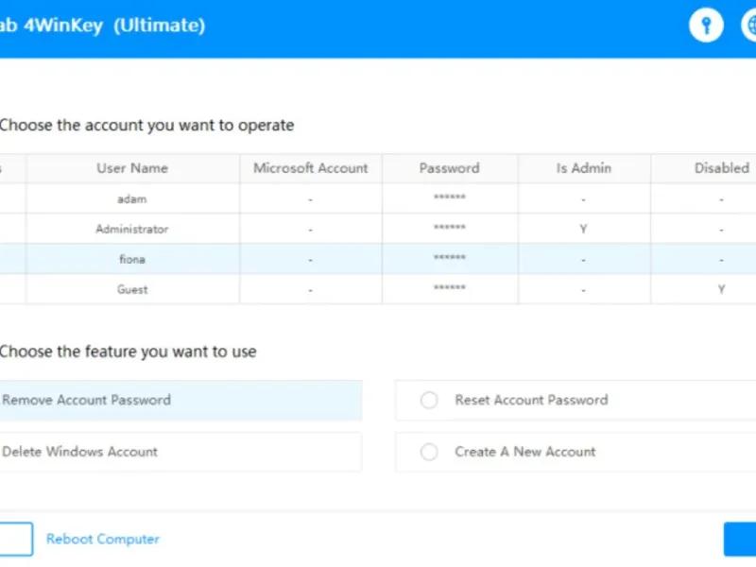The height and width of the screenshot is (567, 756).
Task: Open the globe language icon
Action: (748, 26)
